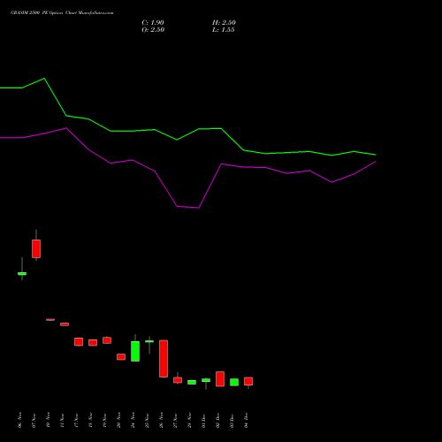The image size is (442, 442).
Task: Select the red candle above 02 Dec
Action: click(220, 379)
